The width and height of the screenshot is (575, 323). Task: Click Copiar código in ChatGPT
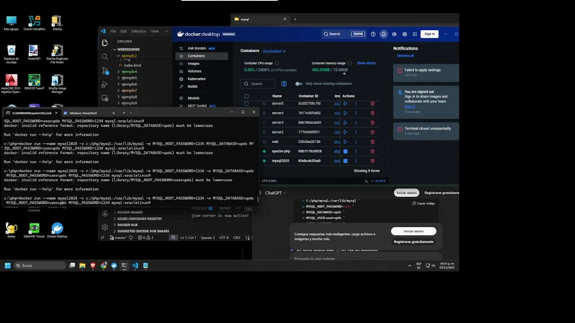[424, 204]
